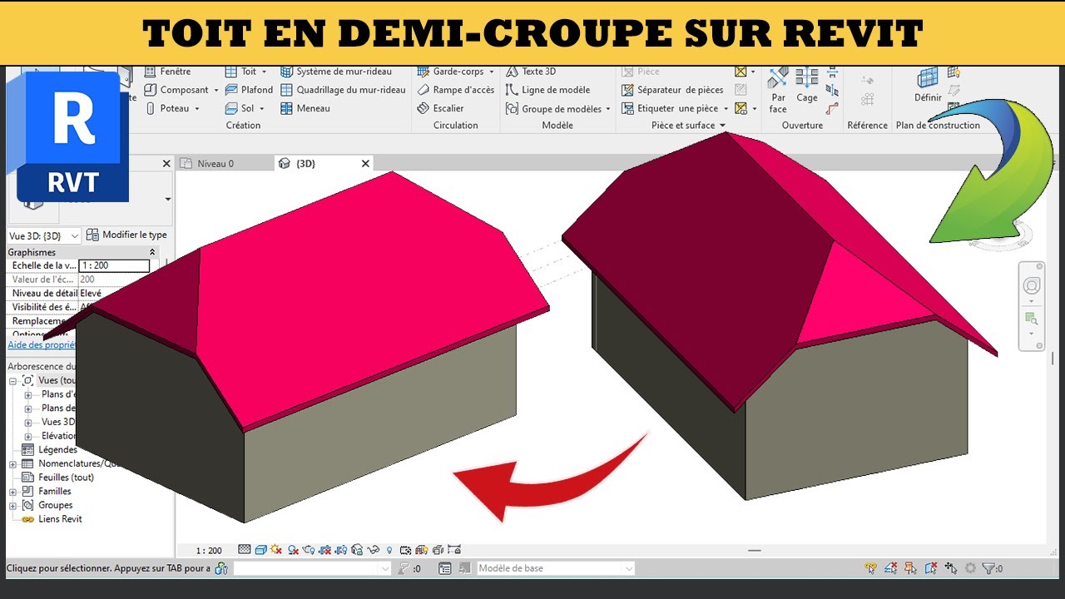Select the Cage (shaft) opening tool
Screen dimensions: 1065x599
click(807, 86)
